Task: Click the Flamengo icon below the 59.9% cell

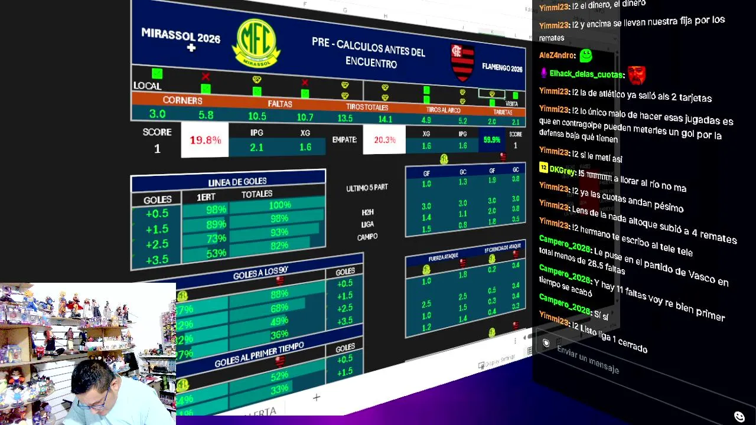Action: point(503,156)
